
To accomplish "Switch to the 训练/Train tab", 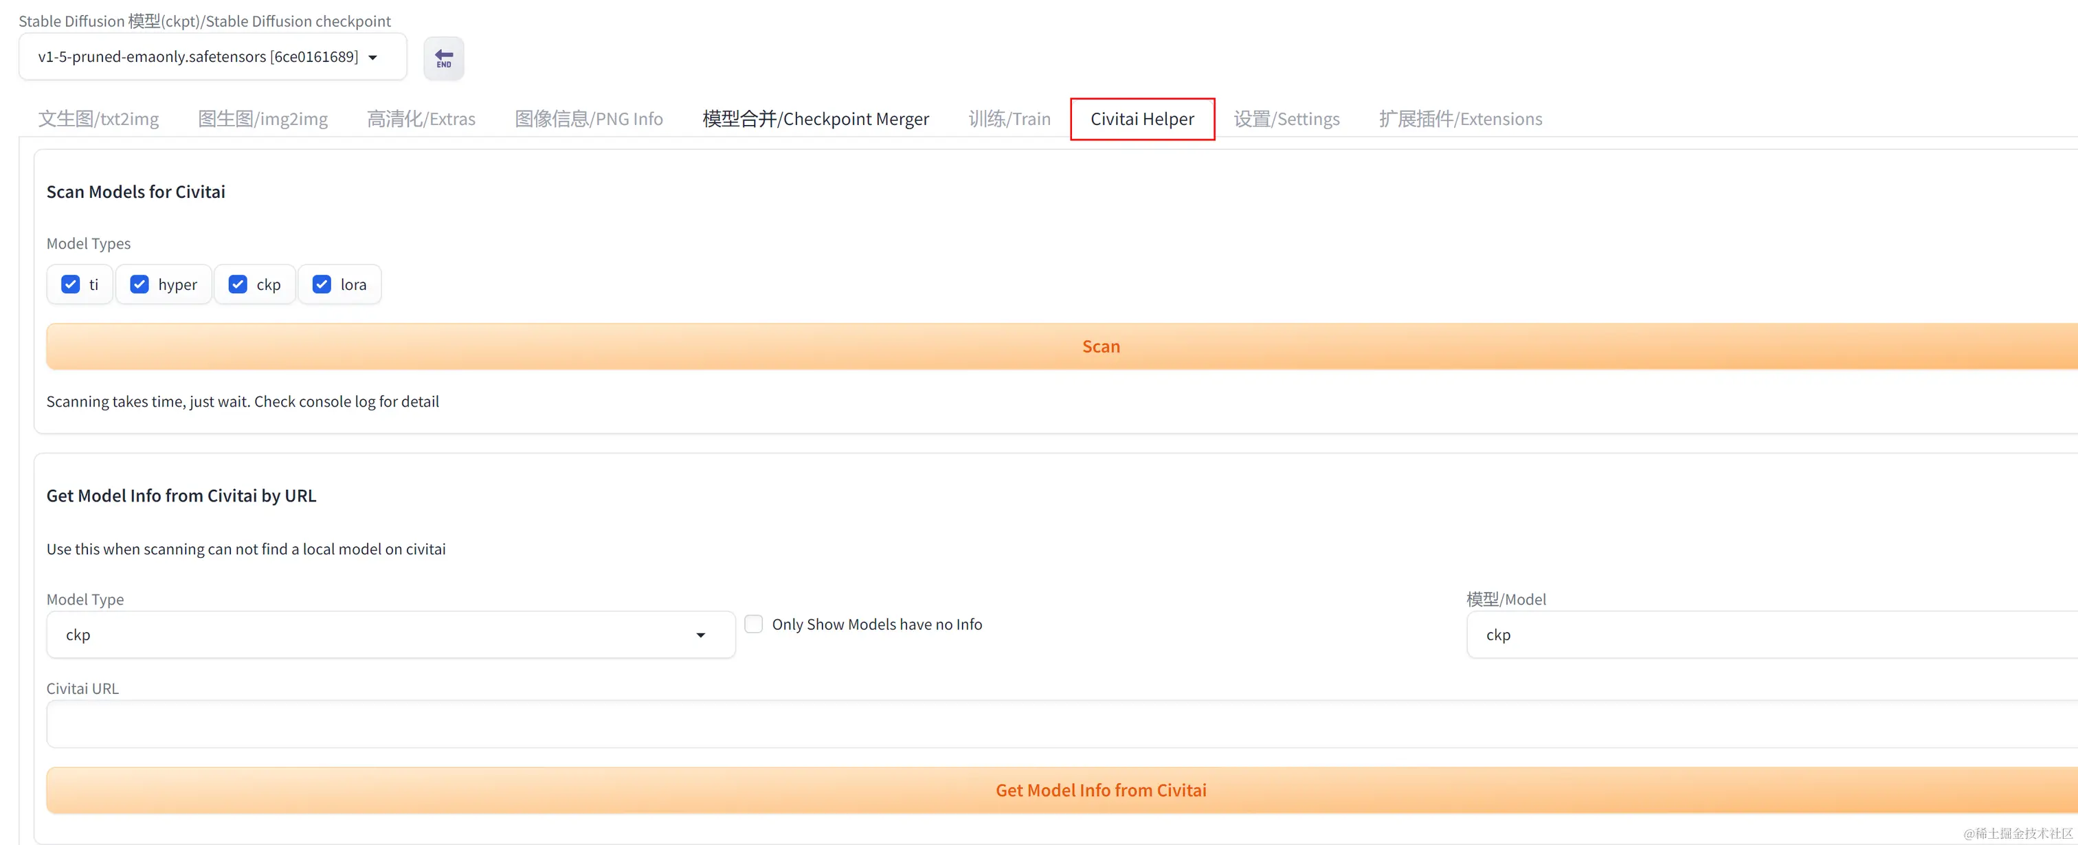I will 1009,120.
